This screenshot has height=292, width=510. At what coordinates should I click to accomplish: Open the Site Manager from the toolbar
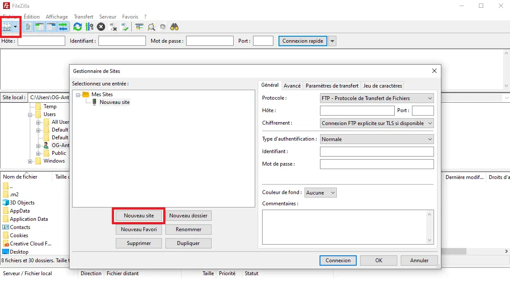(x=8, y=27)
